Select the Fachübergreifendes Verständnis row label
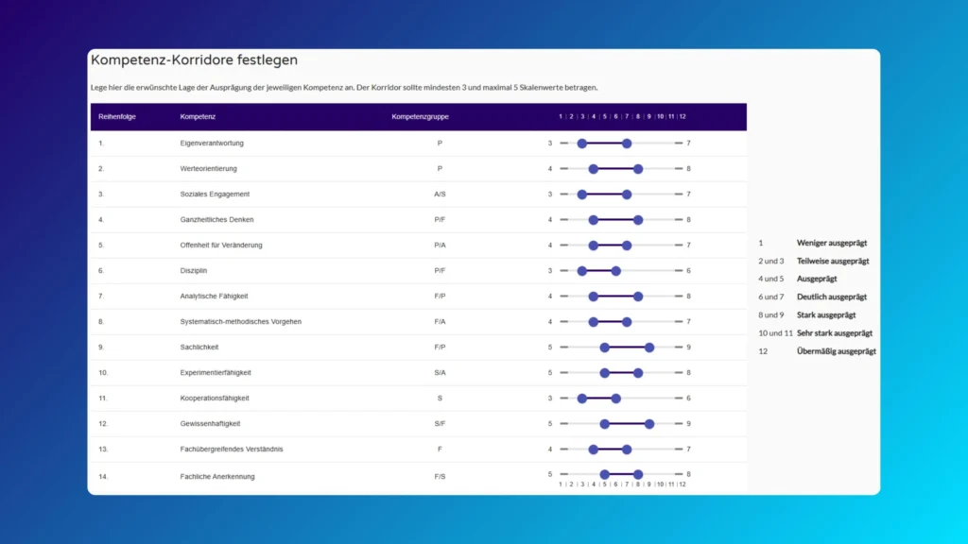Viewport: 968px width, 544px height. (x=231, y=450)
